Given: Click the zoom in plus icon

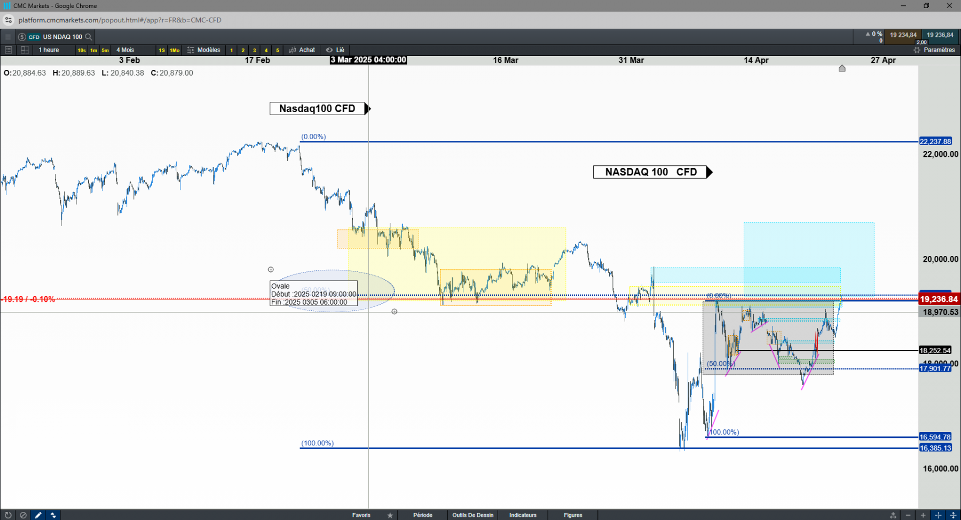Looking at the screenshot, I should click(x=923, y=515).
